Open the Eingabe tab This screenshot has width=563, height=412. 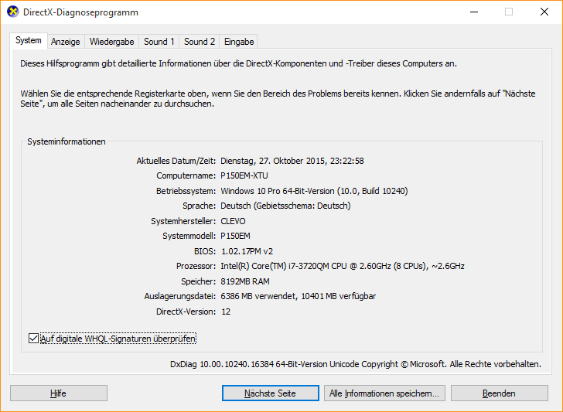click(x=239, y=42)
